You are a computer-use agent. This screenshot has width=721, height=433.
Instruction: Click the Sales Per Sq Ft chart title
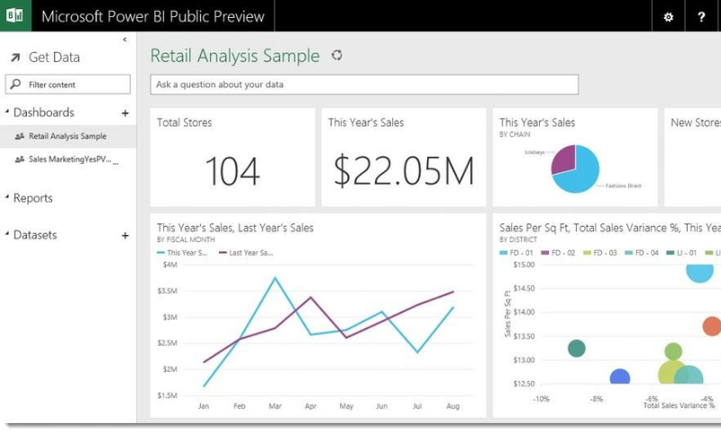(x=610, y=228)
